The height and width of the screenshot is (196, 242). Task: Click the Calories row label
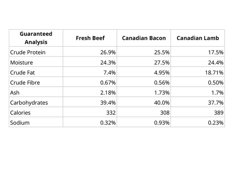click(x=20, y=113)
